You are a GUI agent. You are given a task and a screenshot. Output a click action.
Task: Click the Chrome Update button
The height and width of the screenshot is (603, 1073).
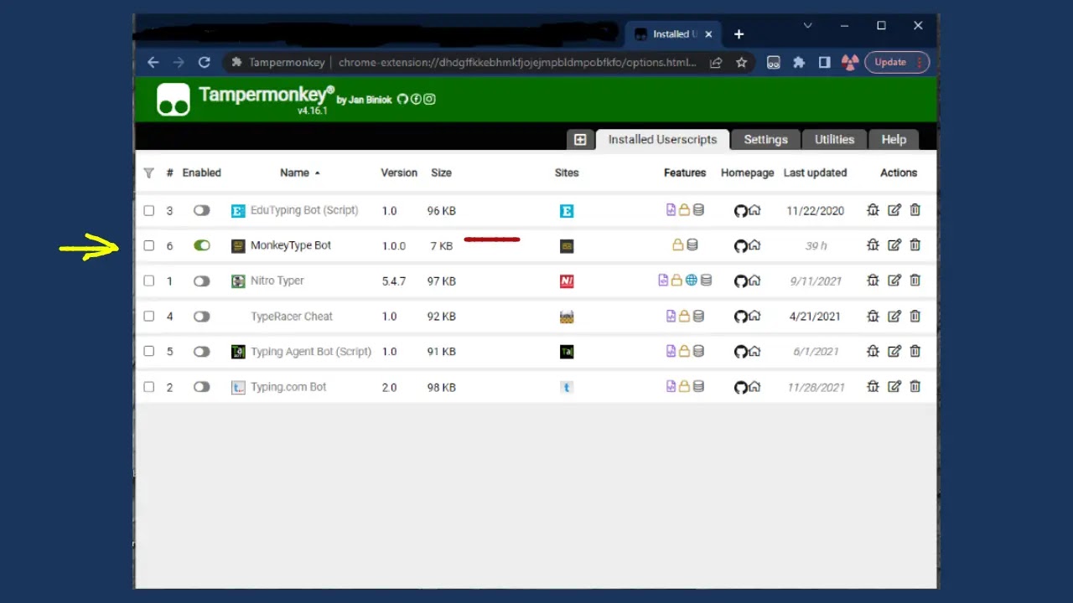coord(896,62)
